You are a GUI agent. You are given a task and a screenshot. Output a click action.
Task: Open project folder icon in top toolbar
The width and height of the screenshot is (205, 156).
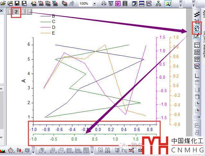pyautogui.click(x=3, y=3)
